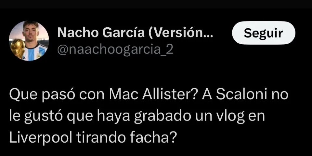
Task: Click the Argentina jersey in the avatar
Action: 35,52
